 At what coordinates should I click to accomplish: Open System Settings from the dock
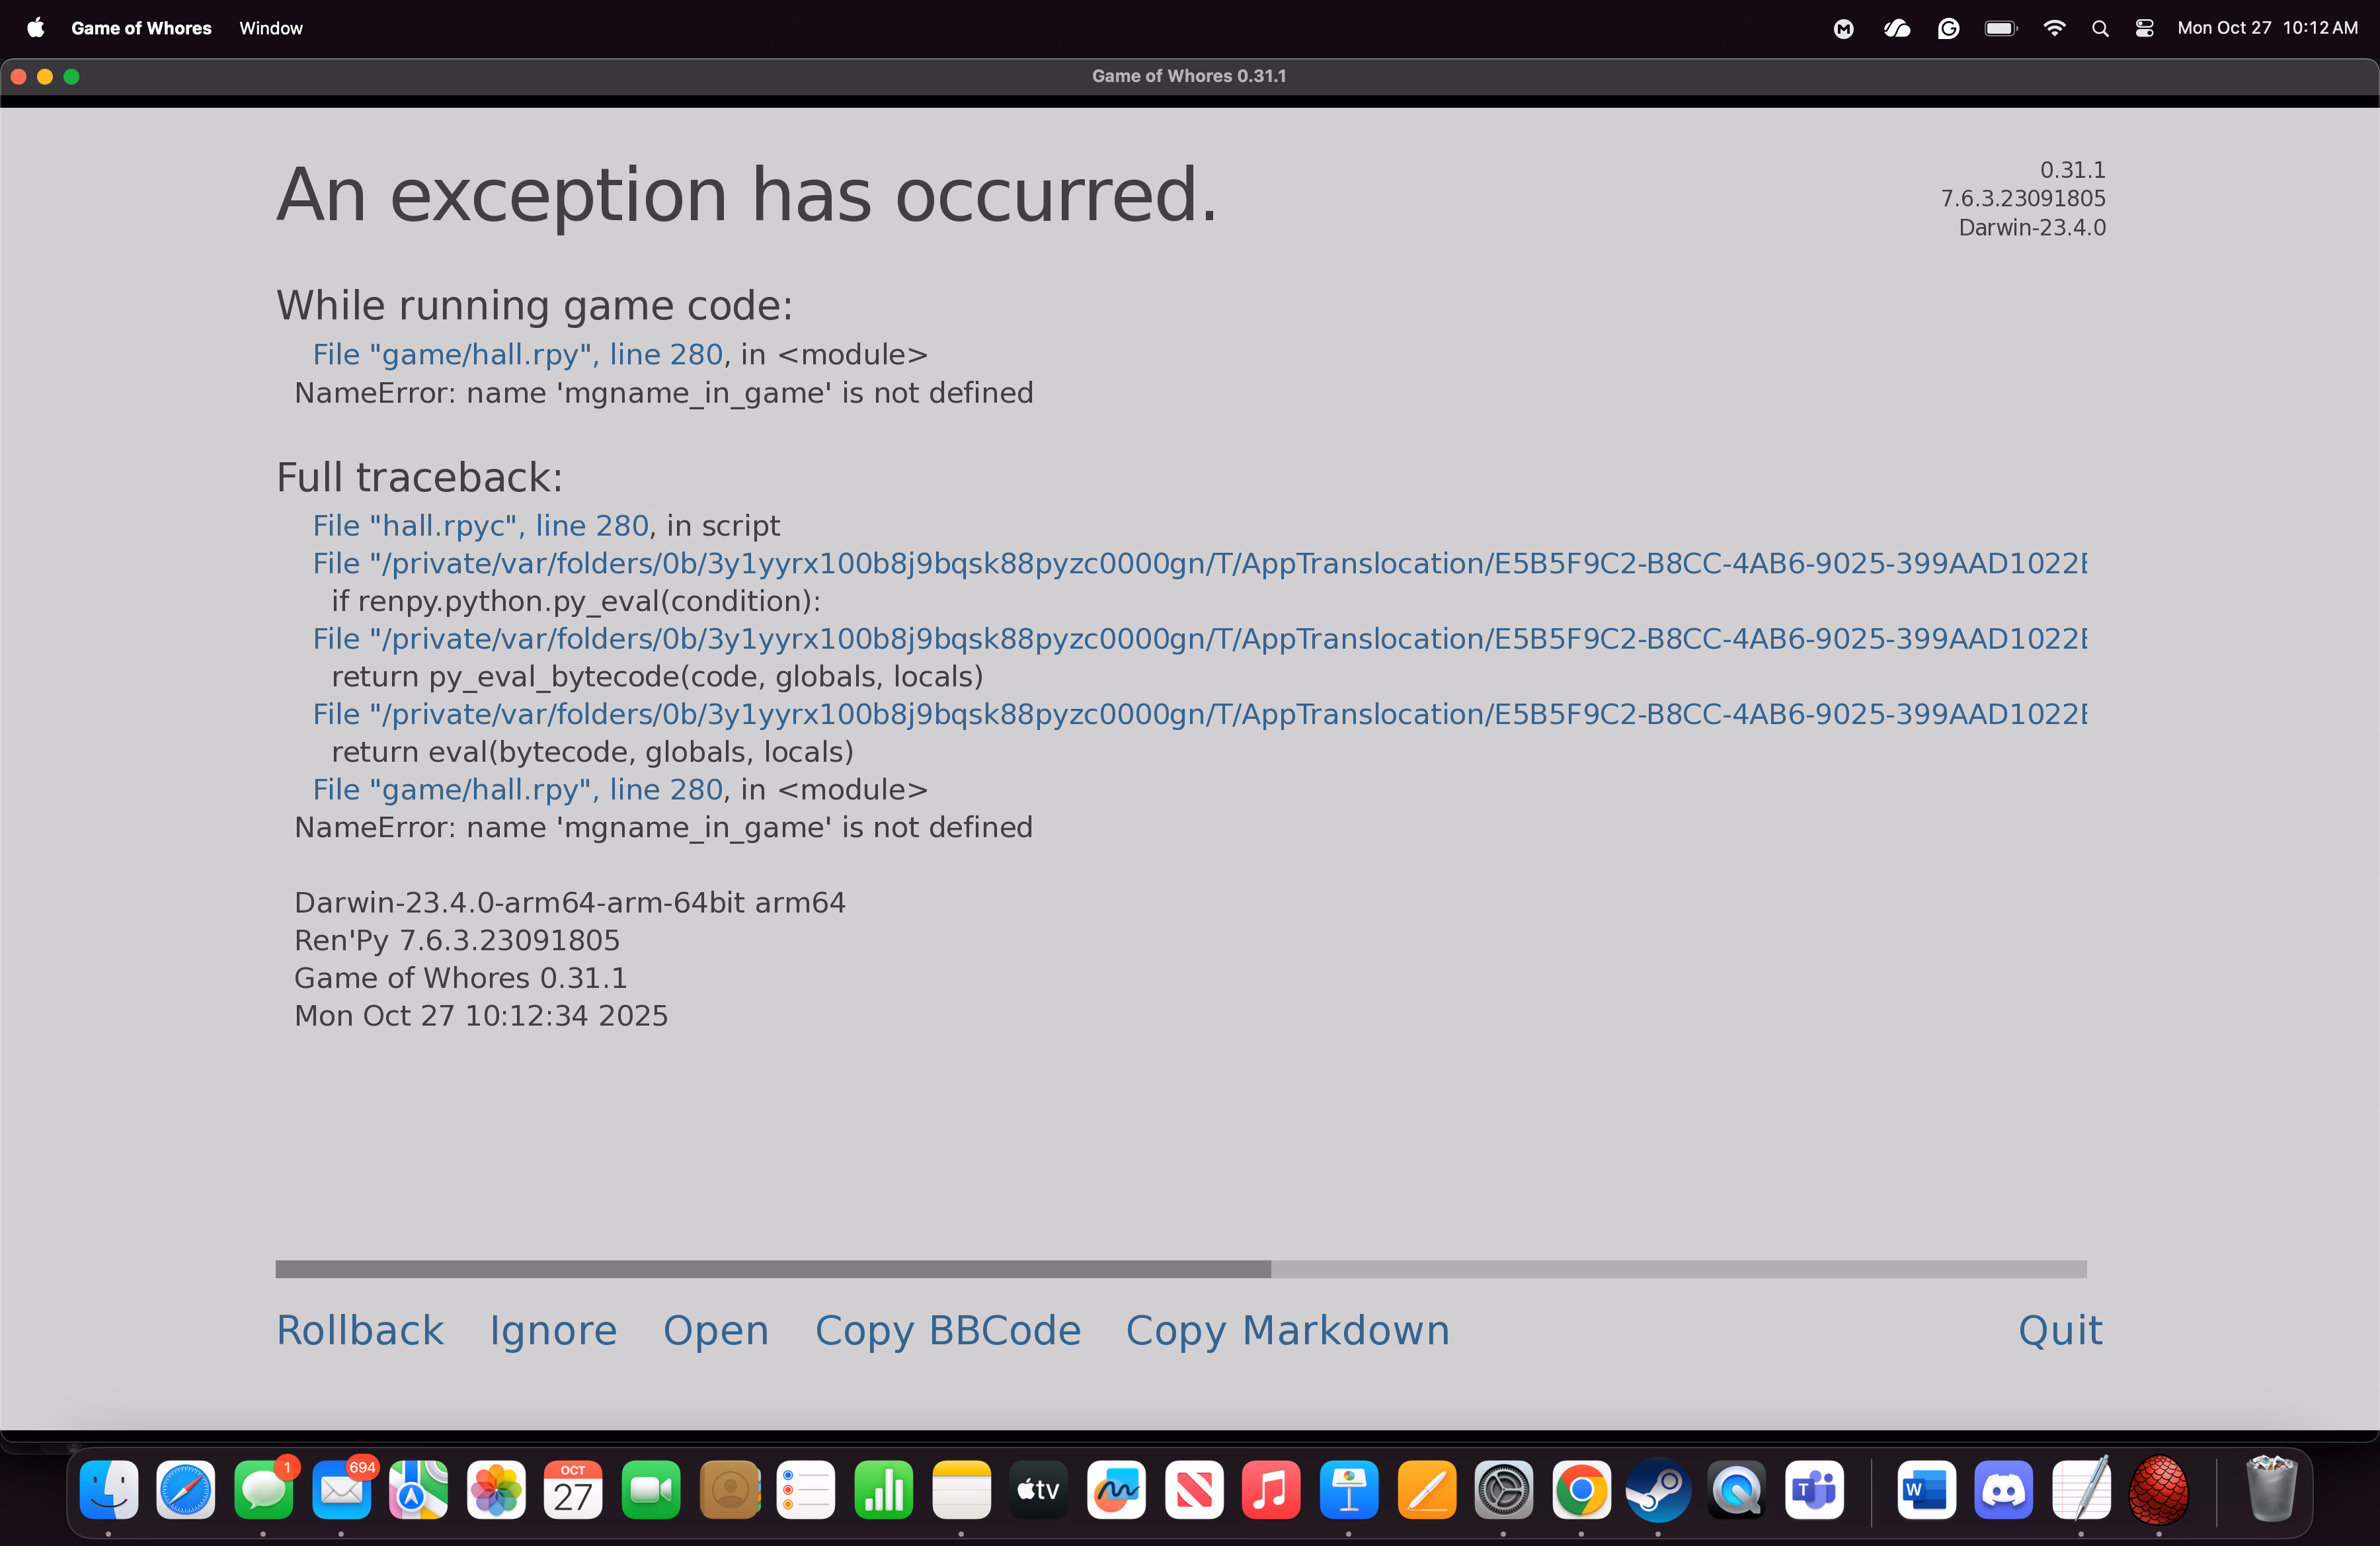1503,1490
